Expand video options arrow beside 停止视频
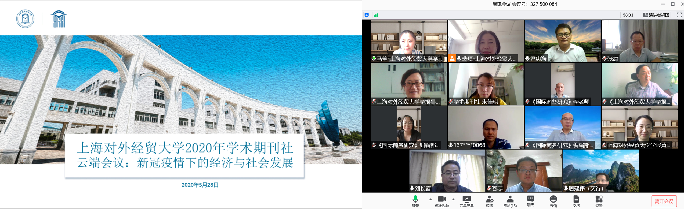Screen dimensions: 684x209 [453, 199]
